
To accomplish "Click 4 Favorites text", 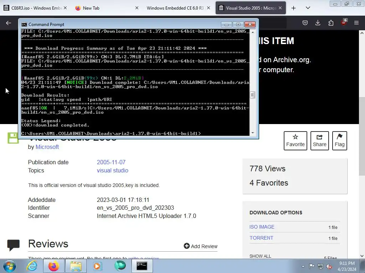I will [x=269, y=183].
